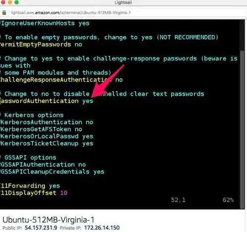Viewport: 247px width, 232px height.
Task: Click the KerberosAuthentication no line
Action: click(x=47, y=122)
